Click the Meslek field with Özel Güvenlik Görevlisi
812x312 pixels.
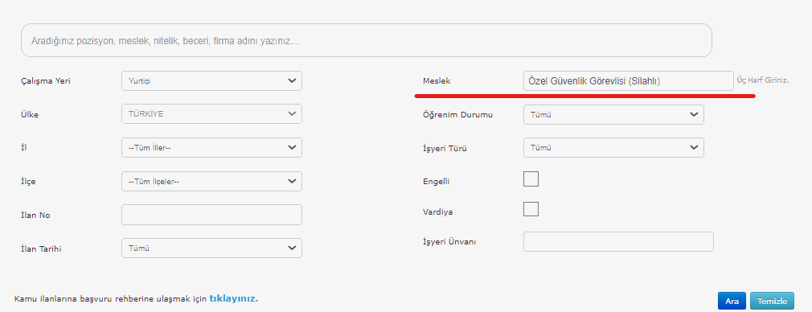(x=628, y=81)
